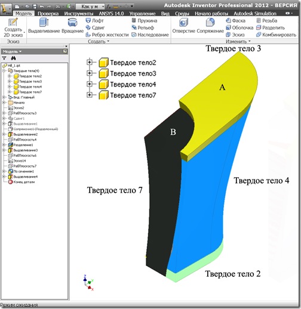Open the Inventor application menu button
This screenshot has width=301, height=309.
coord(6,9)
